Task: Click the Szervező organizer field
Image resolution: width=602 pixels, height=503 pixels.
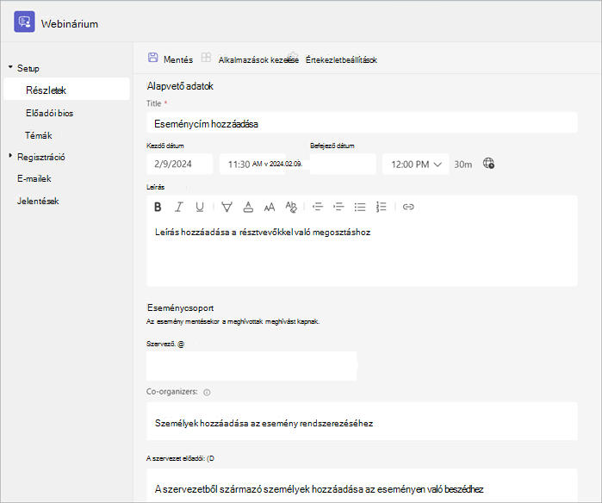Action: click(x=251, y=366)
